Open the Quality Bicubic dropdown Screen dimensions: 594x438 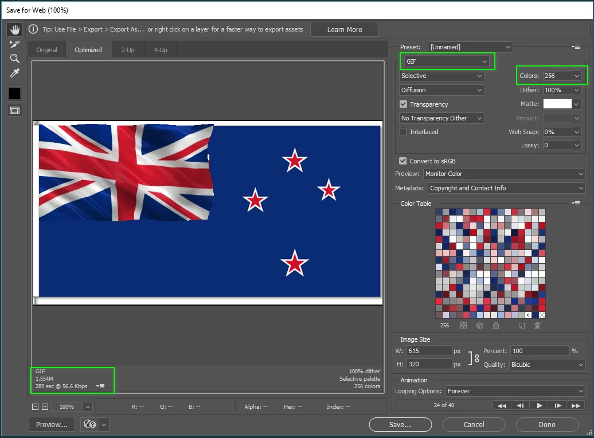tap(548, 365)
